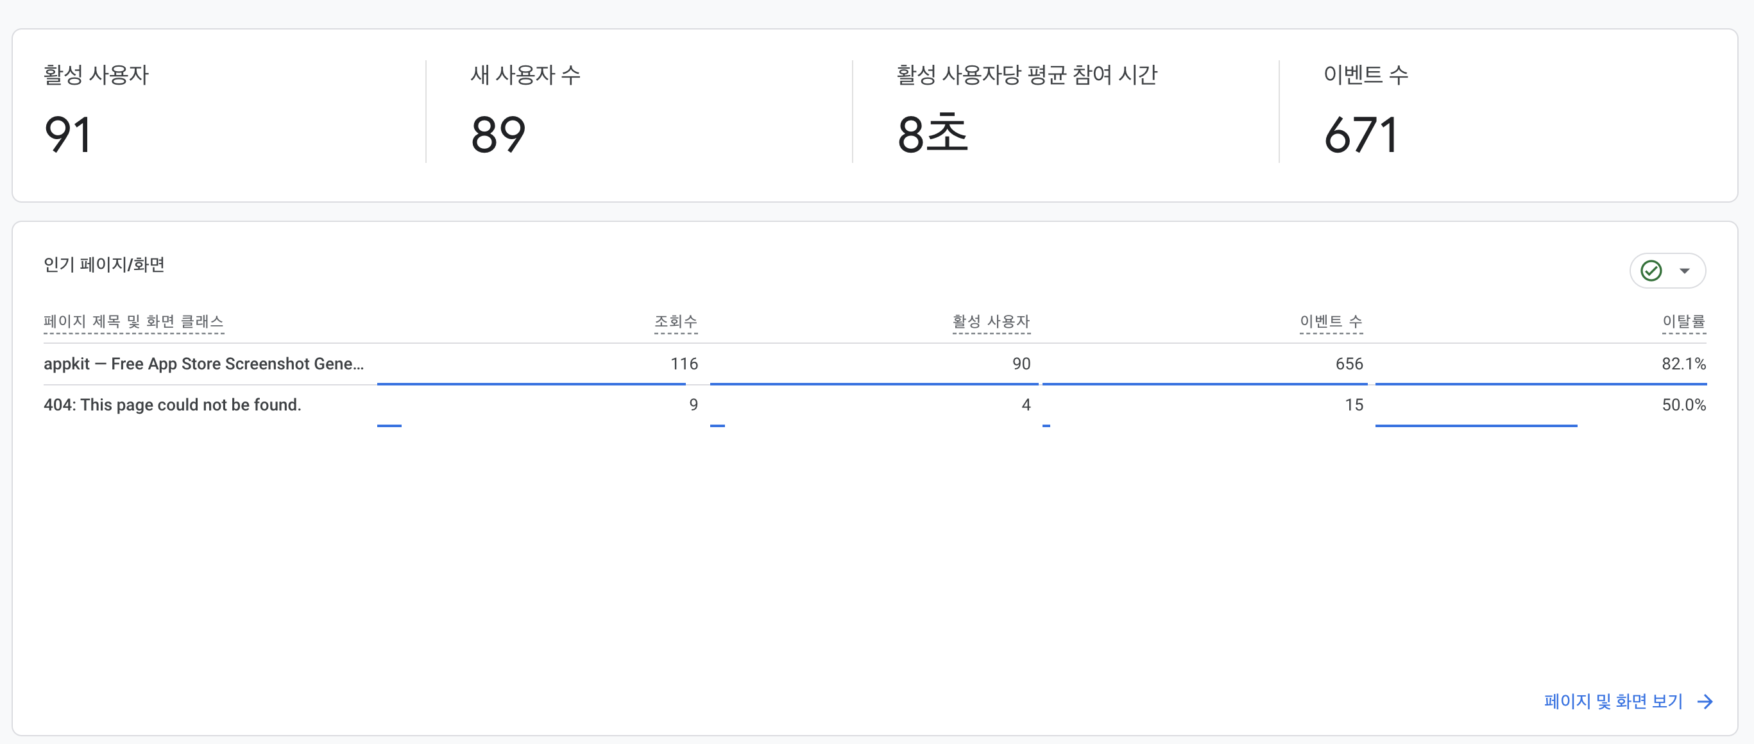Sort the table by 이탈률 column
Screen dimensions: 1754x744
(x=1685, y=323)
